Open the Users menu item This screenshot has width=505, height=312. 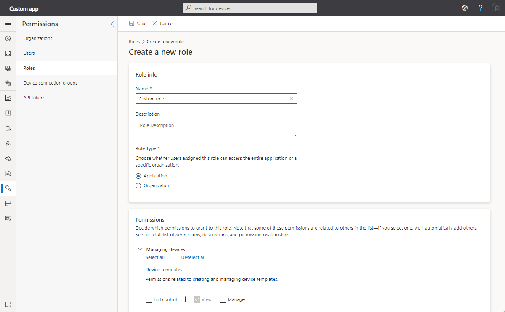29,53
